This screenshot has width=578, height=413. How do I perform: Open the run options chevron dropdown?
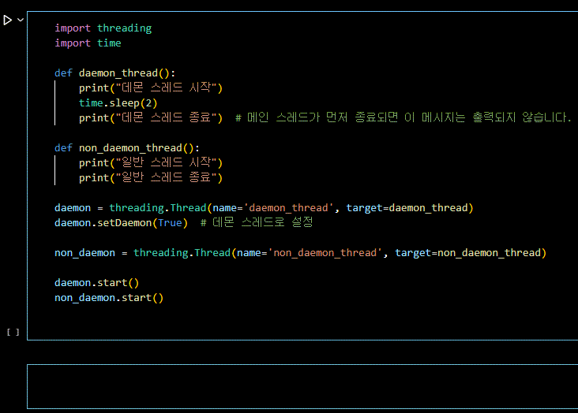(21, 20)
